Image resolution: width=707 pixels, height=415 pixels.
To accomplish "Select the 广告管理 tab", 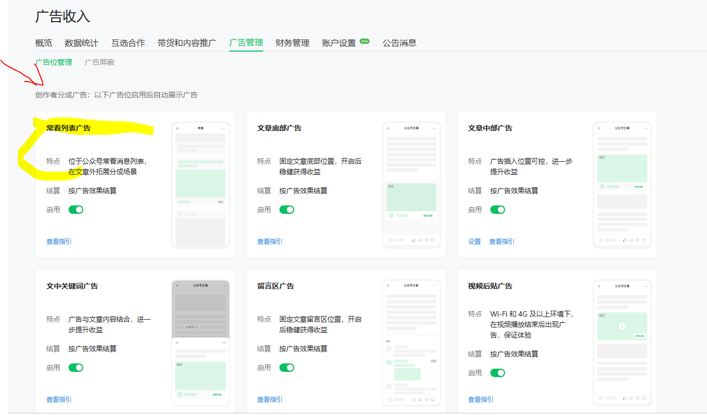I will (x=246, y=43).
